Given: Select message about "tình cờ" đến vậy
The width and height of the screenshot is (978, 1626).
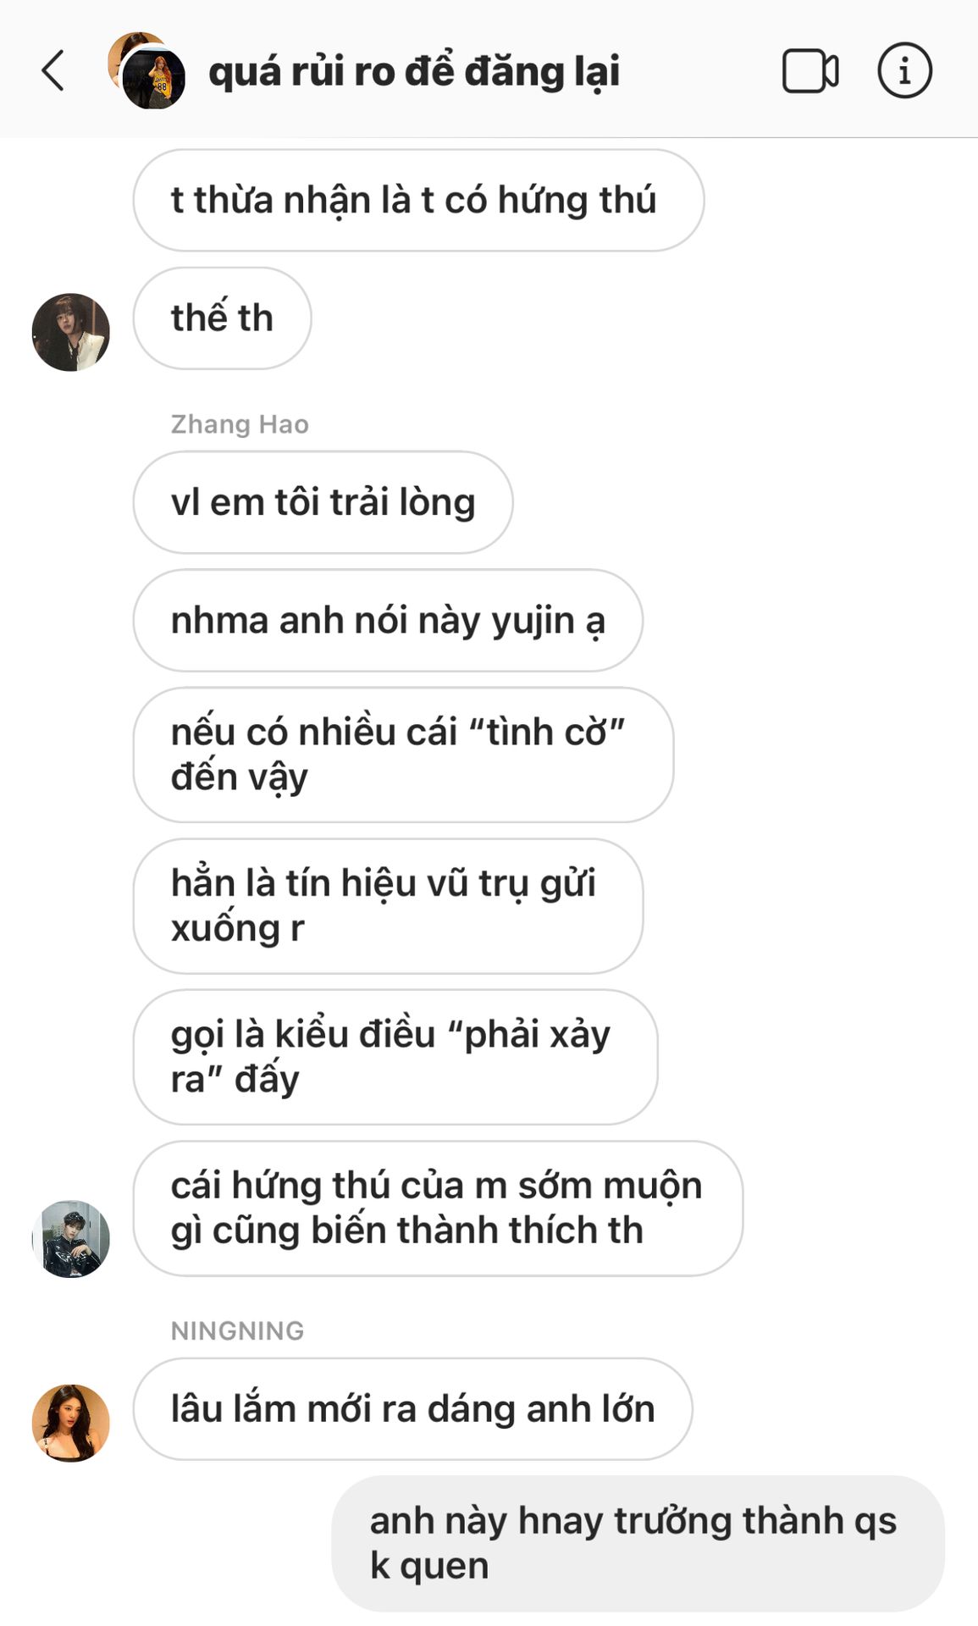Looking at the screenshot, I should 403,754.
